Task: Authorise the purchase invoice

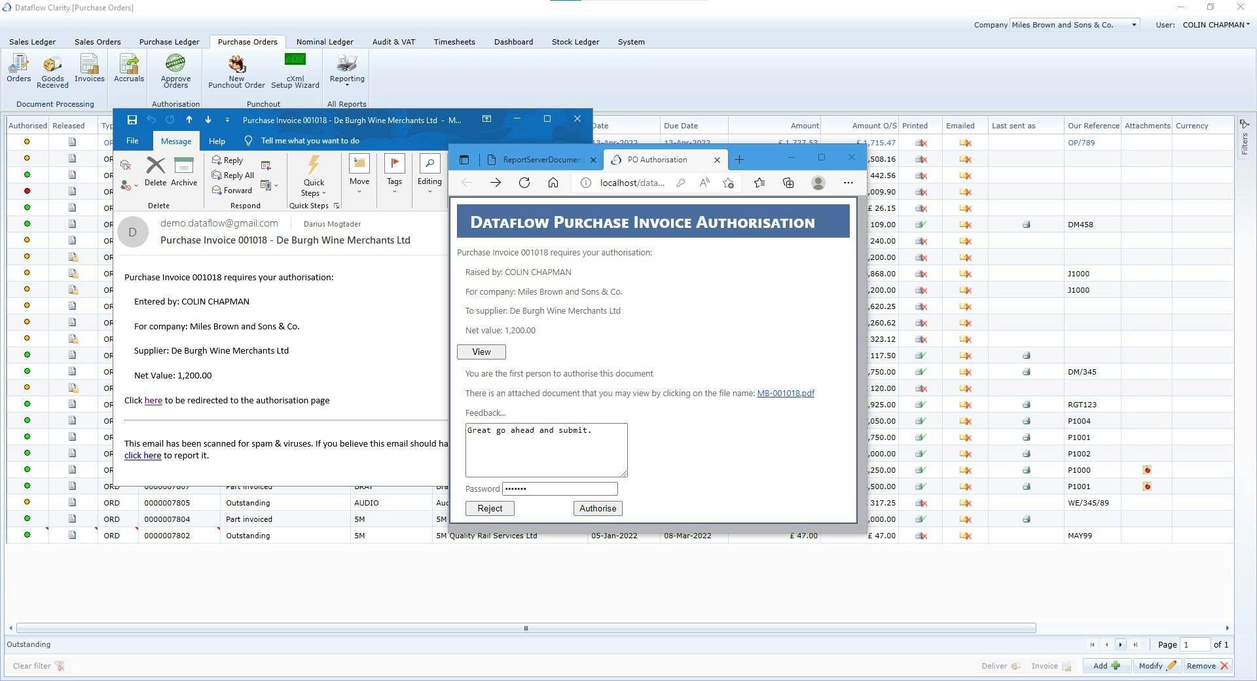Action: pyautogui.click(x=598, y=509)
